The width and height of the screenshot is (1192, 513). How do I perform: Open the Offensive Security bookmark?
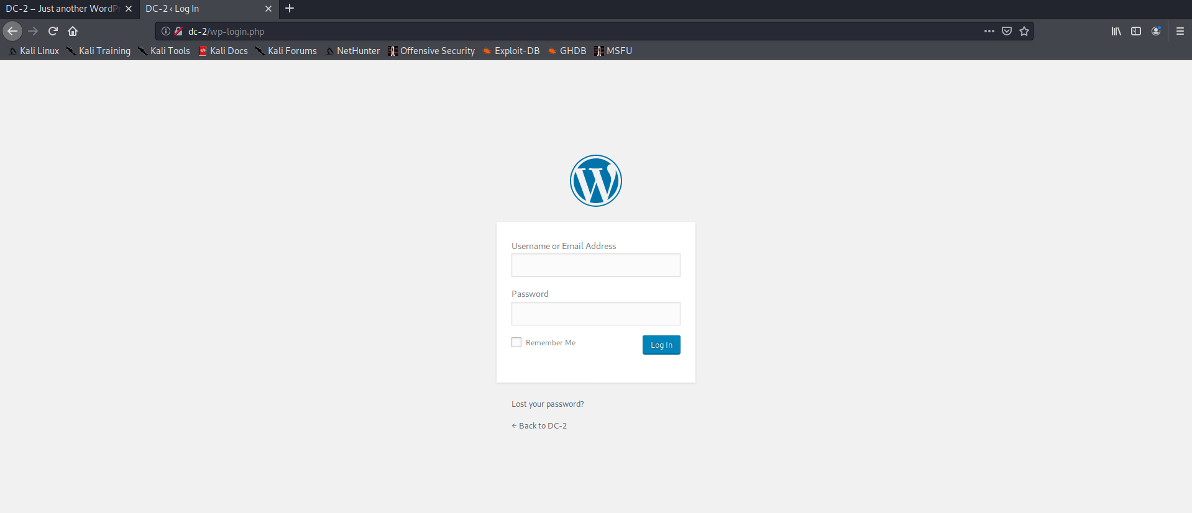point(432,51)
